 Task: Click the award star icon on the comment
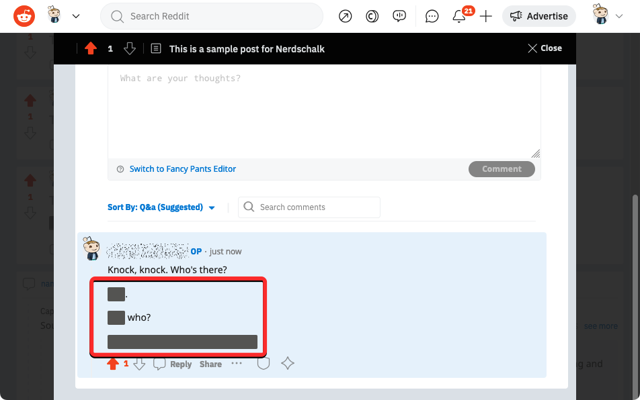coord(288,363)
